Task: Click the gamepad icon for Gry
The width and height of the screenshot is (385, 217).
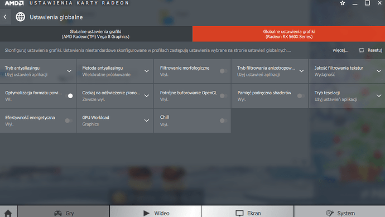Action: [58, 213]
